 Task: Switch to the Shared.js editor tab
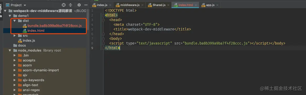coord(159,5)
